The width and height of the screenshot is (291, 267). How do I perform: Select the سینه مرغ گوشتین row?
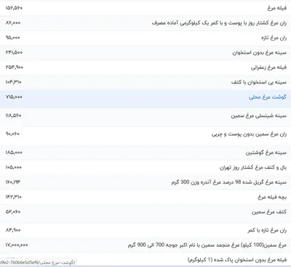[145, 152]
